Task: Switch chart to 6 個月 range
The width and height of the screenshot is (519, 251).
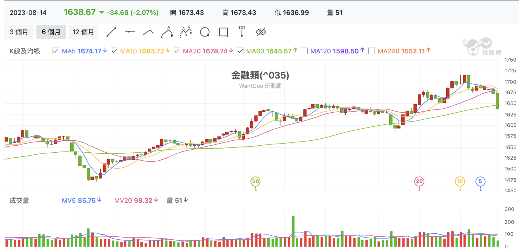Action: click(x=51, y=32)
